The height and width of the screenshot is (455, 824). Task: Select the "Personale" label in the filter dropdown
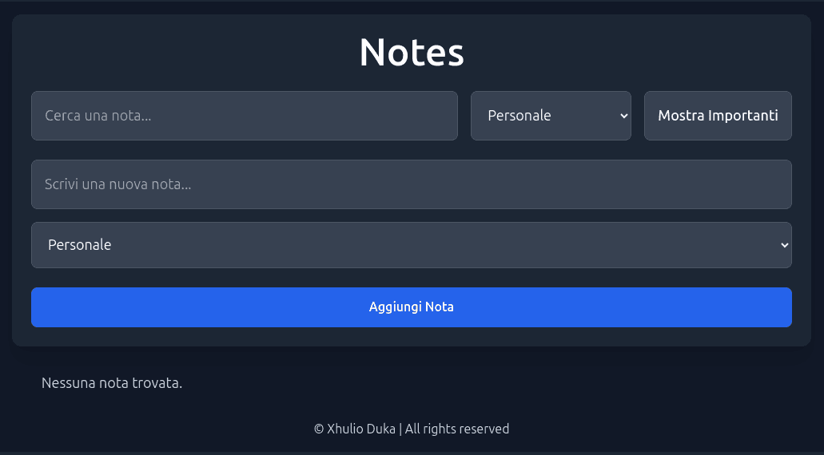[x=519, y=116]
